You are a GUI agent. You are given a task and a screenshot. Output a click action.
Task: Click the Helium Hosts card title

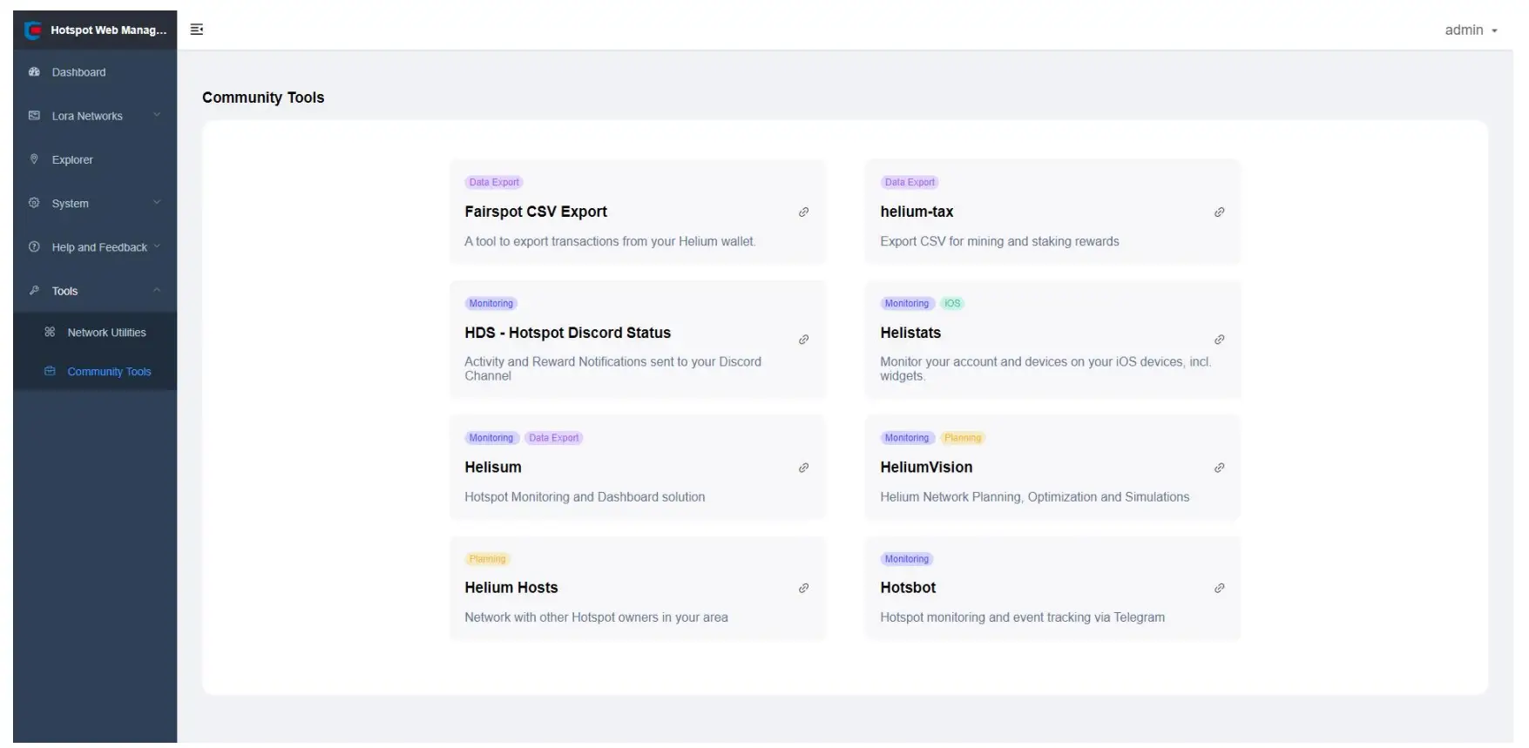point(511,588)
